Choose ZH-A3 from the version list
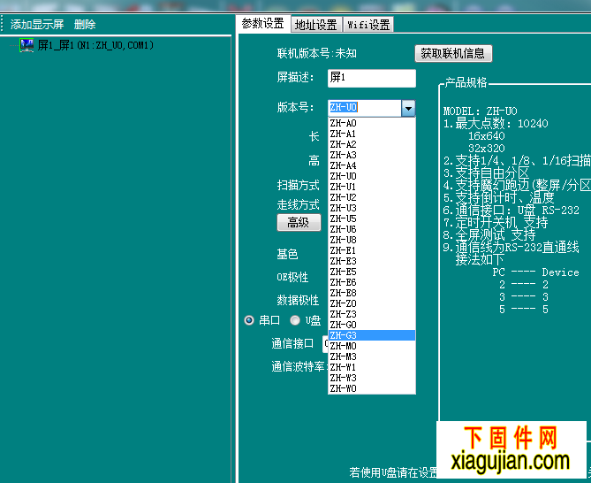This screenshot has width=591, height=483. [x=372, y=155]
